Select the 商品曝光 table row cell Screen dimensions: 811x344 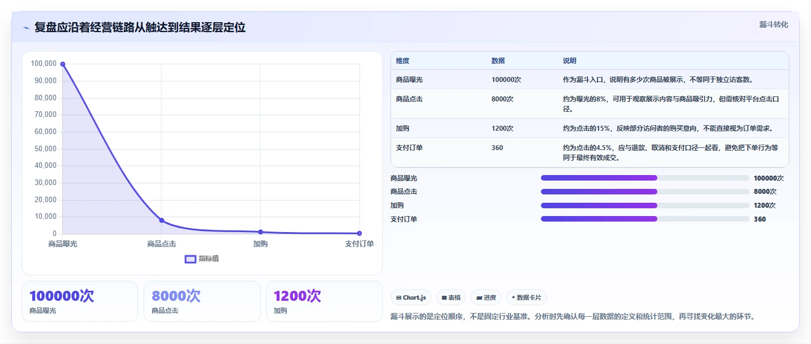pos(409,80)
